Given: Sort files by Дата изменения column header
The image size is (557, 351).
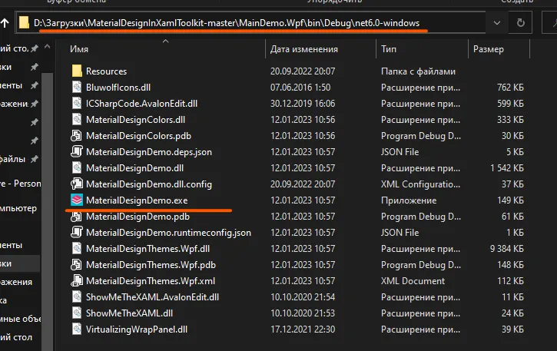Looking at the screenshot, I should [x=303, y=49].
